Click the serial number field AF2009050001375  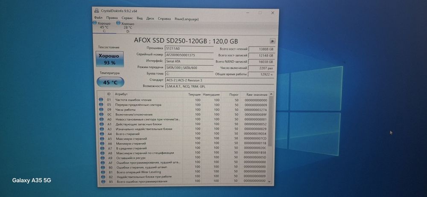point(189,55)
